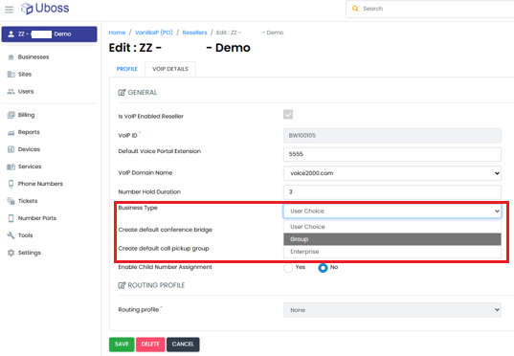
Task: Click the Users sidebar icon
Action: click(11, 92)
